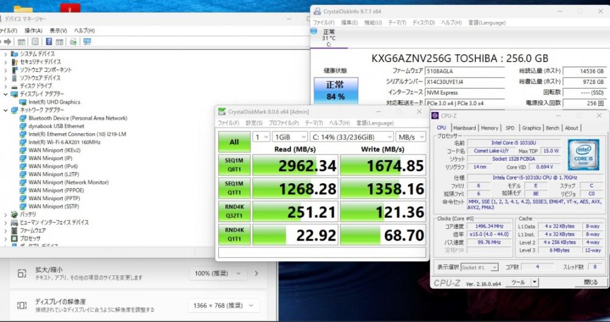
Task: Click the forward arrow in Device Manager toolbar
Action: 7,41
